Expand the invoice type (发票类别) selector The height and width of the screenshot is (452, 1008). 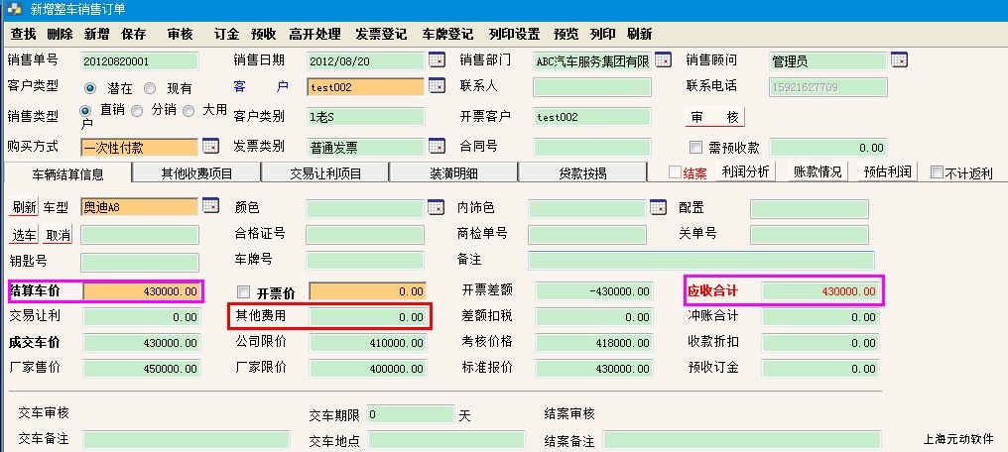coord(437,147)
